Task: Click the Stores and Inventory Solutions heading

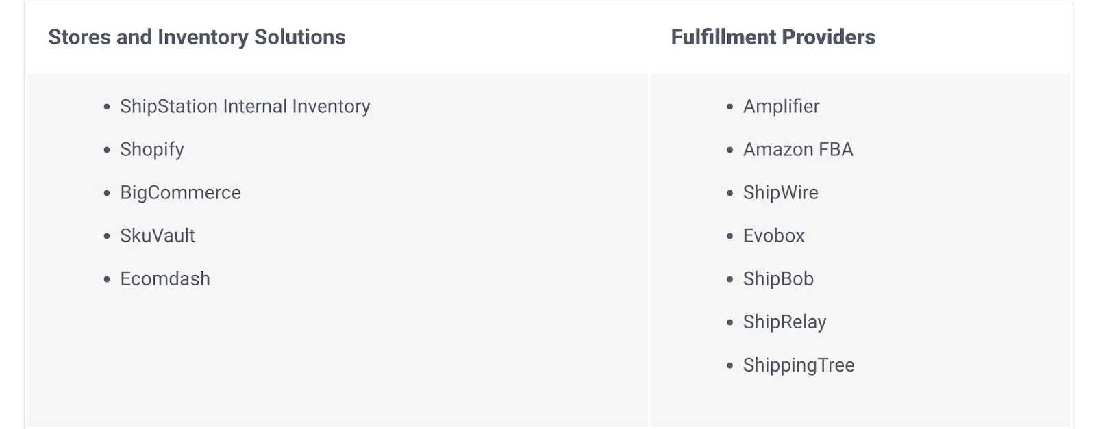Action: coord(197,37)
